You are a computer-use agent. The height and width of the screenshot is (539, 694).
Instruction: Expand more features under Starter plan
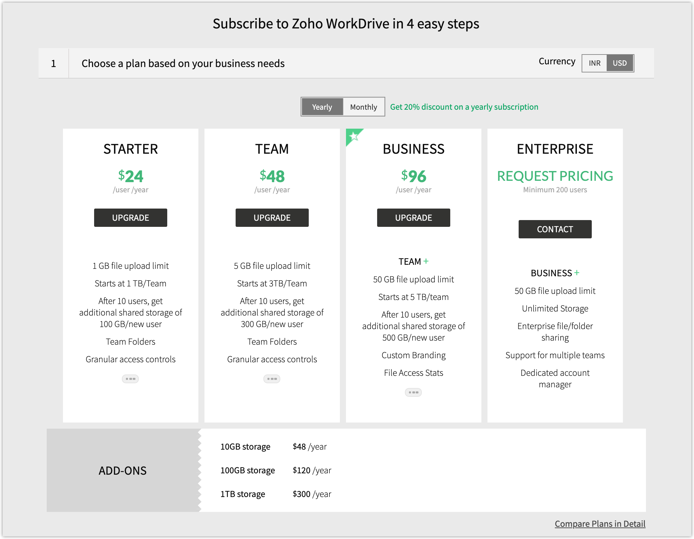coord(130,379)
